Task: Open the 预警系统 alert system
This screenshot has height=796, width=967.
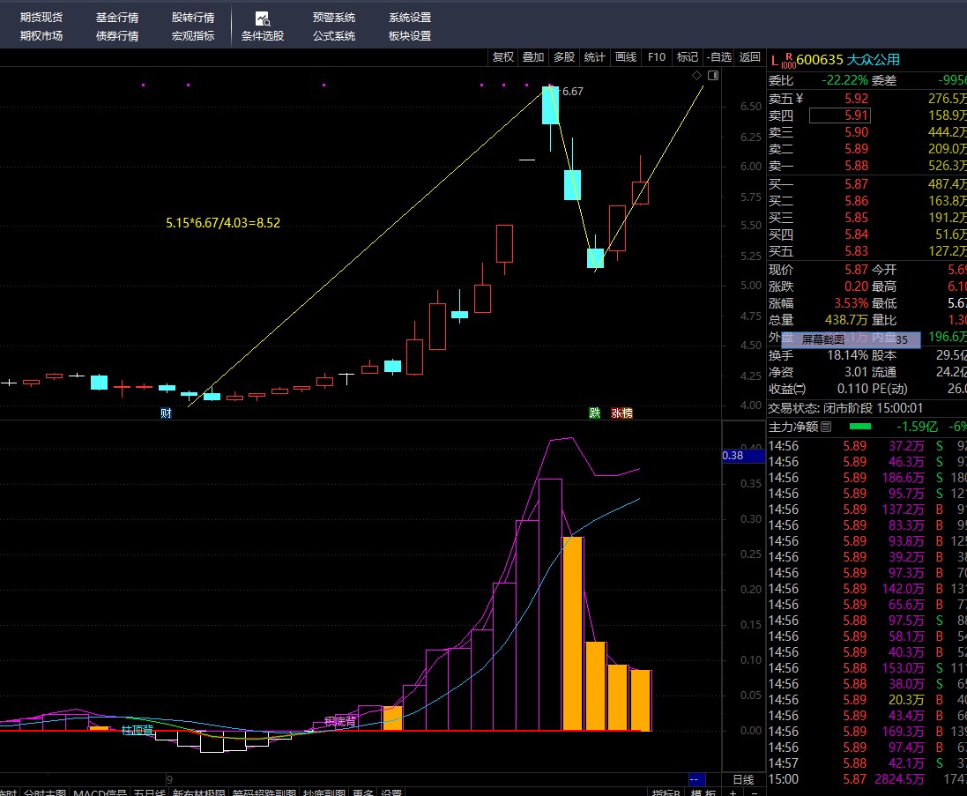Action: 333,18
